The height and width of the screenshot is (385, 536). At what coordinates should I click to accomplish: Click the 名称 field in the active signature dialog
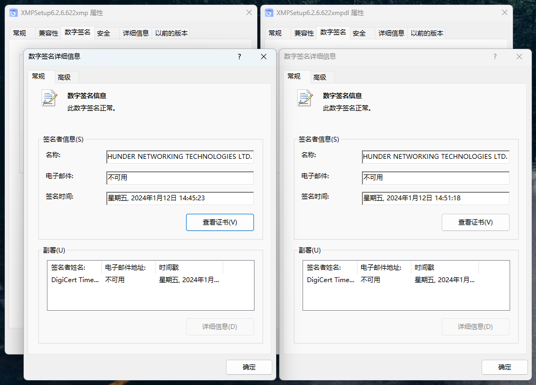pyautogui.click(x=180, y=157)
